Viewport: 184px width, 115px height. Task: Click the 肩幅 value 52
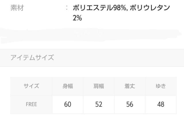coord(98,104)
